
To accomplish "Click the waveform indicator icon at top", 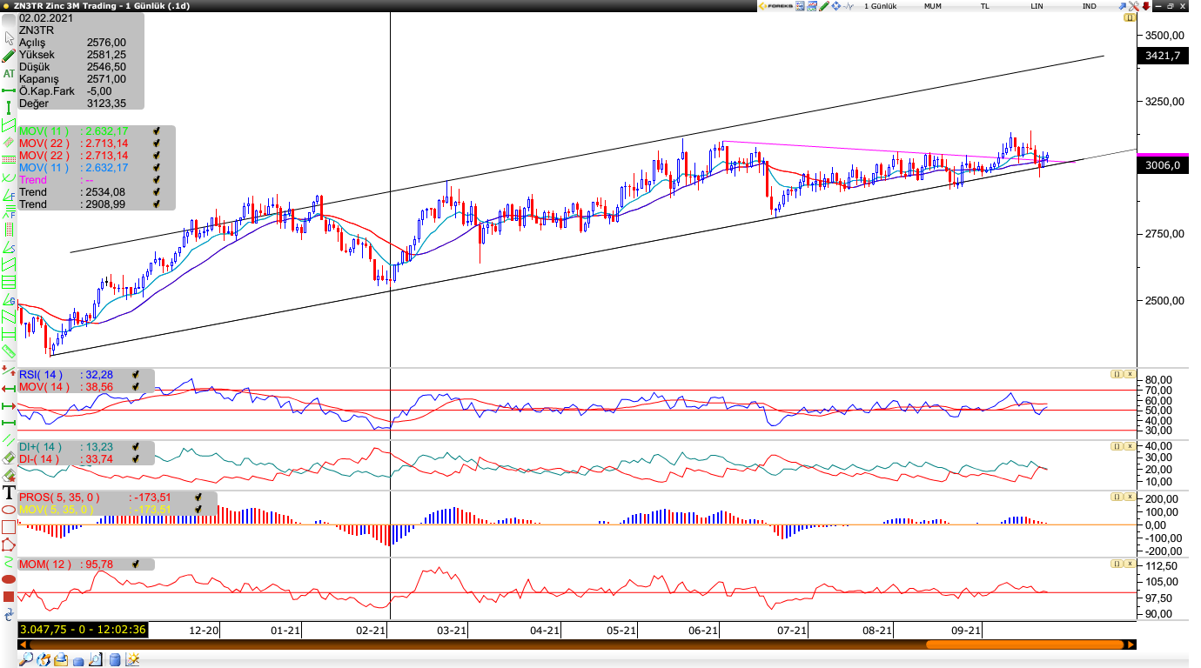I will 849,6.
